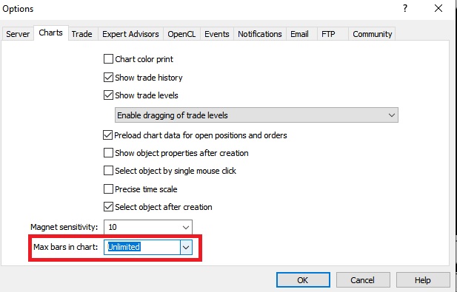
Task: Select the Community tab
Action: (372, 34)
